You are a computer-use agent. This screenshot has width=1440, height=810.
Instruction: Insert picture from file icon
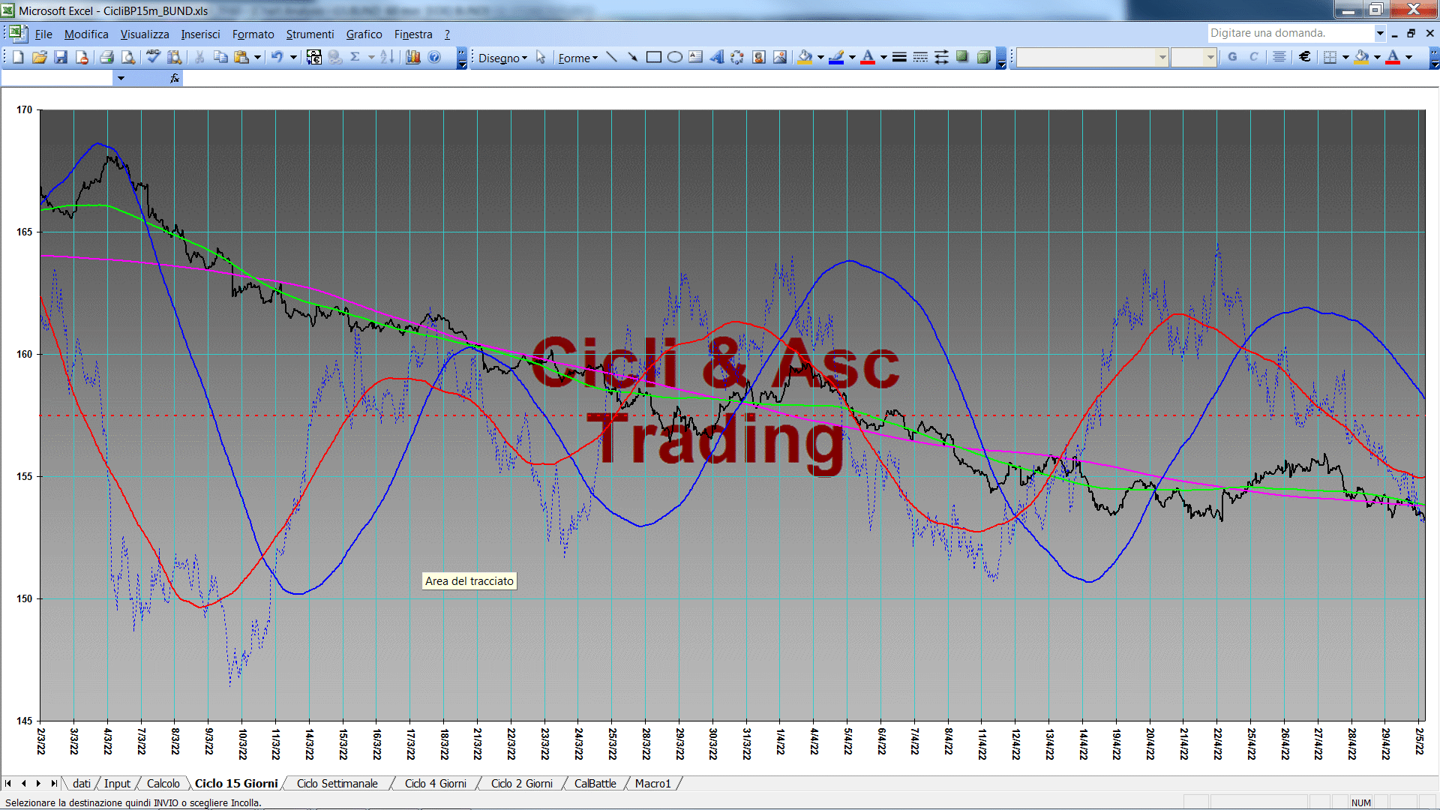click(x=780, y=57)
